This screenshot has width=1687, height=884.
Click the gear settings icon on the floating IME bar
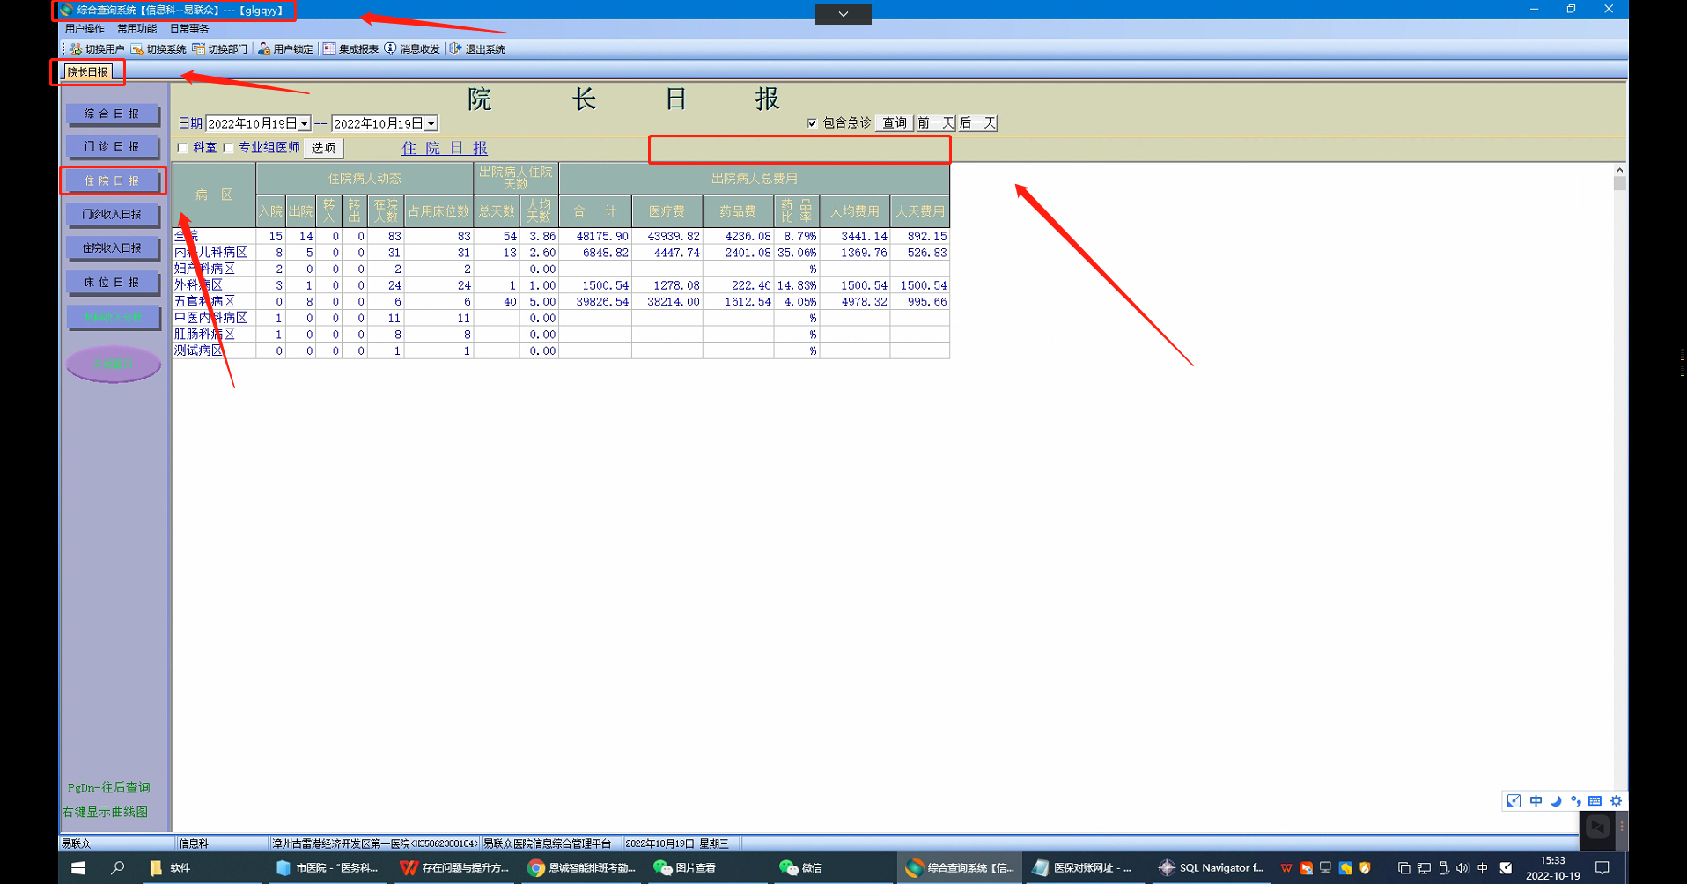point(1616,801)
